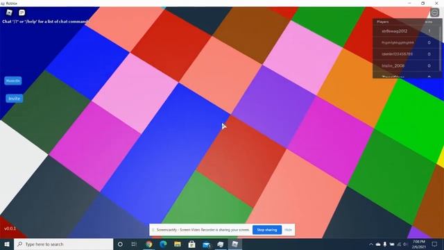
Task: Toggle the Music On button
Action: pyautogui.click(x=13, y=81)
